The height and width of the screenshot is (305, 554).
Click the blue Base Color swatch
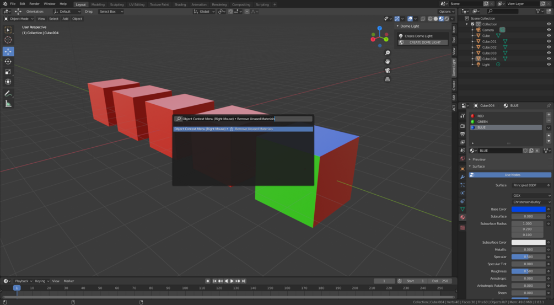(529, 209)
